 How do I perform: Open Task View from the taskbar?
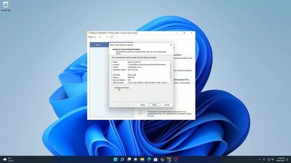[129, 159]
